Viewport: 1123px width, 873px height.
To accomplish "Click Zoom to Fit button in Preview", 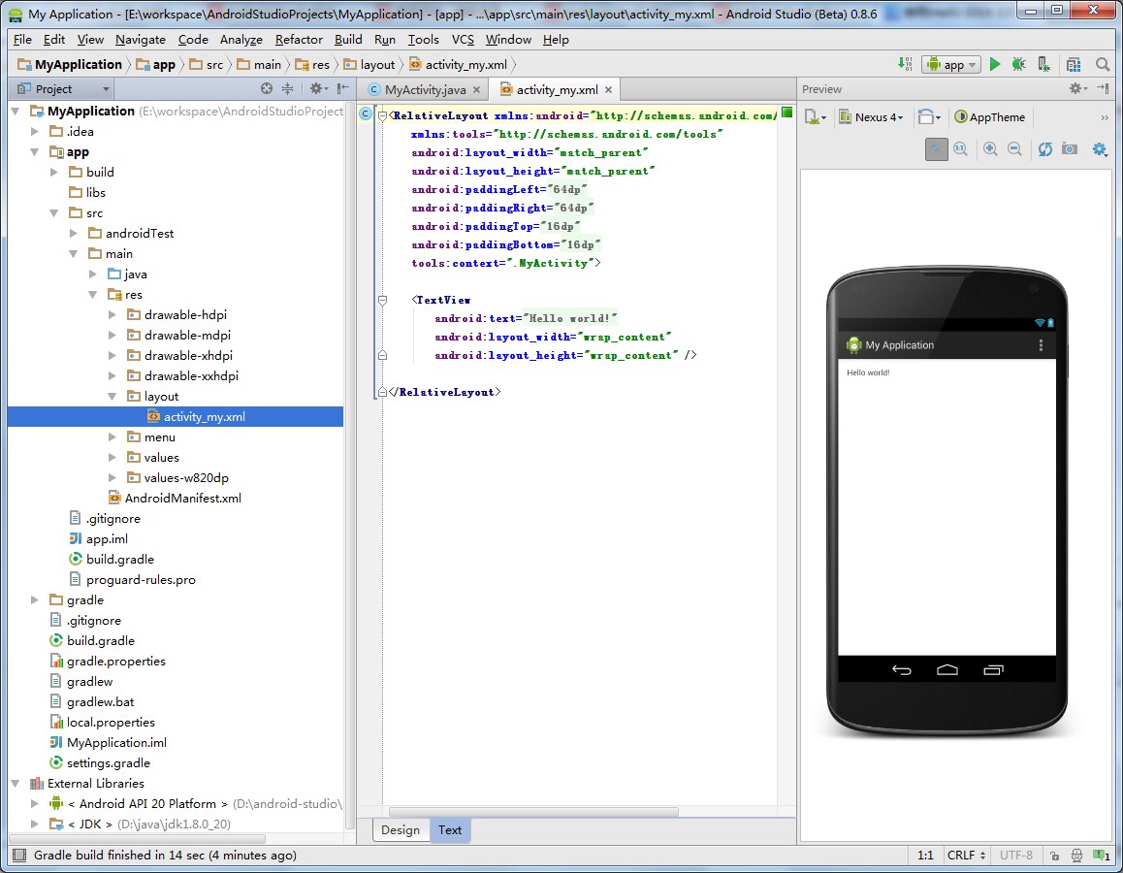I will point(936,149).
